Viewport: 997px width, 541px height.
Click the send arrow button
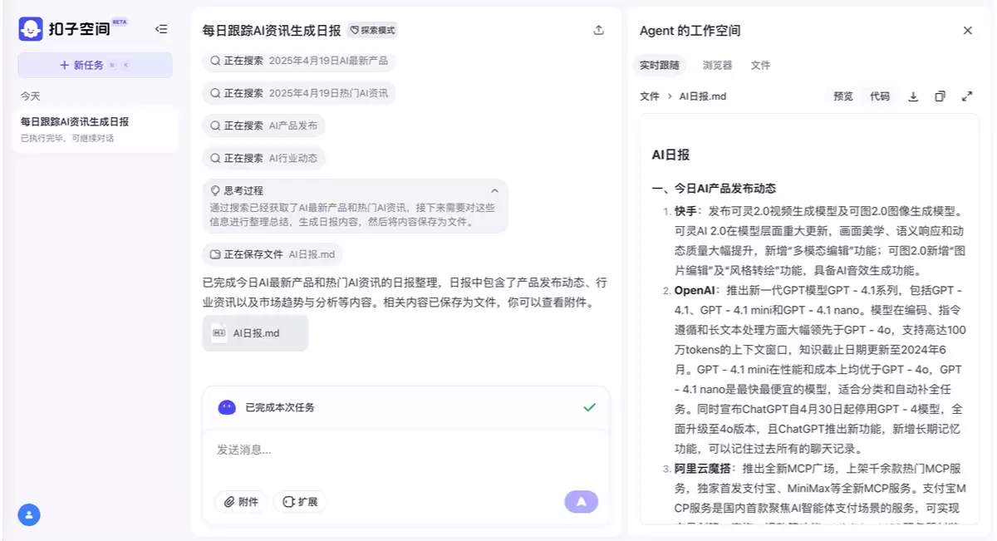[x=582, y=501]
